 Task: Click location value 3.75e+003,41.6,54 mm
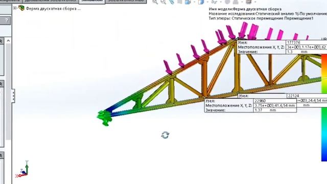(275, 106)
